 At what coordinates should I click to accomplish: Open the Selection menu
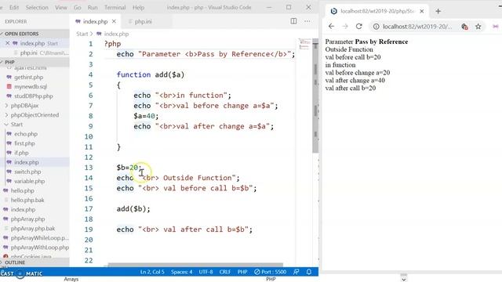click(37, 7)
